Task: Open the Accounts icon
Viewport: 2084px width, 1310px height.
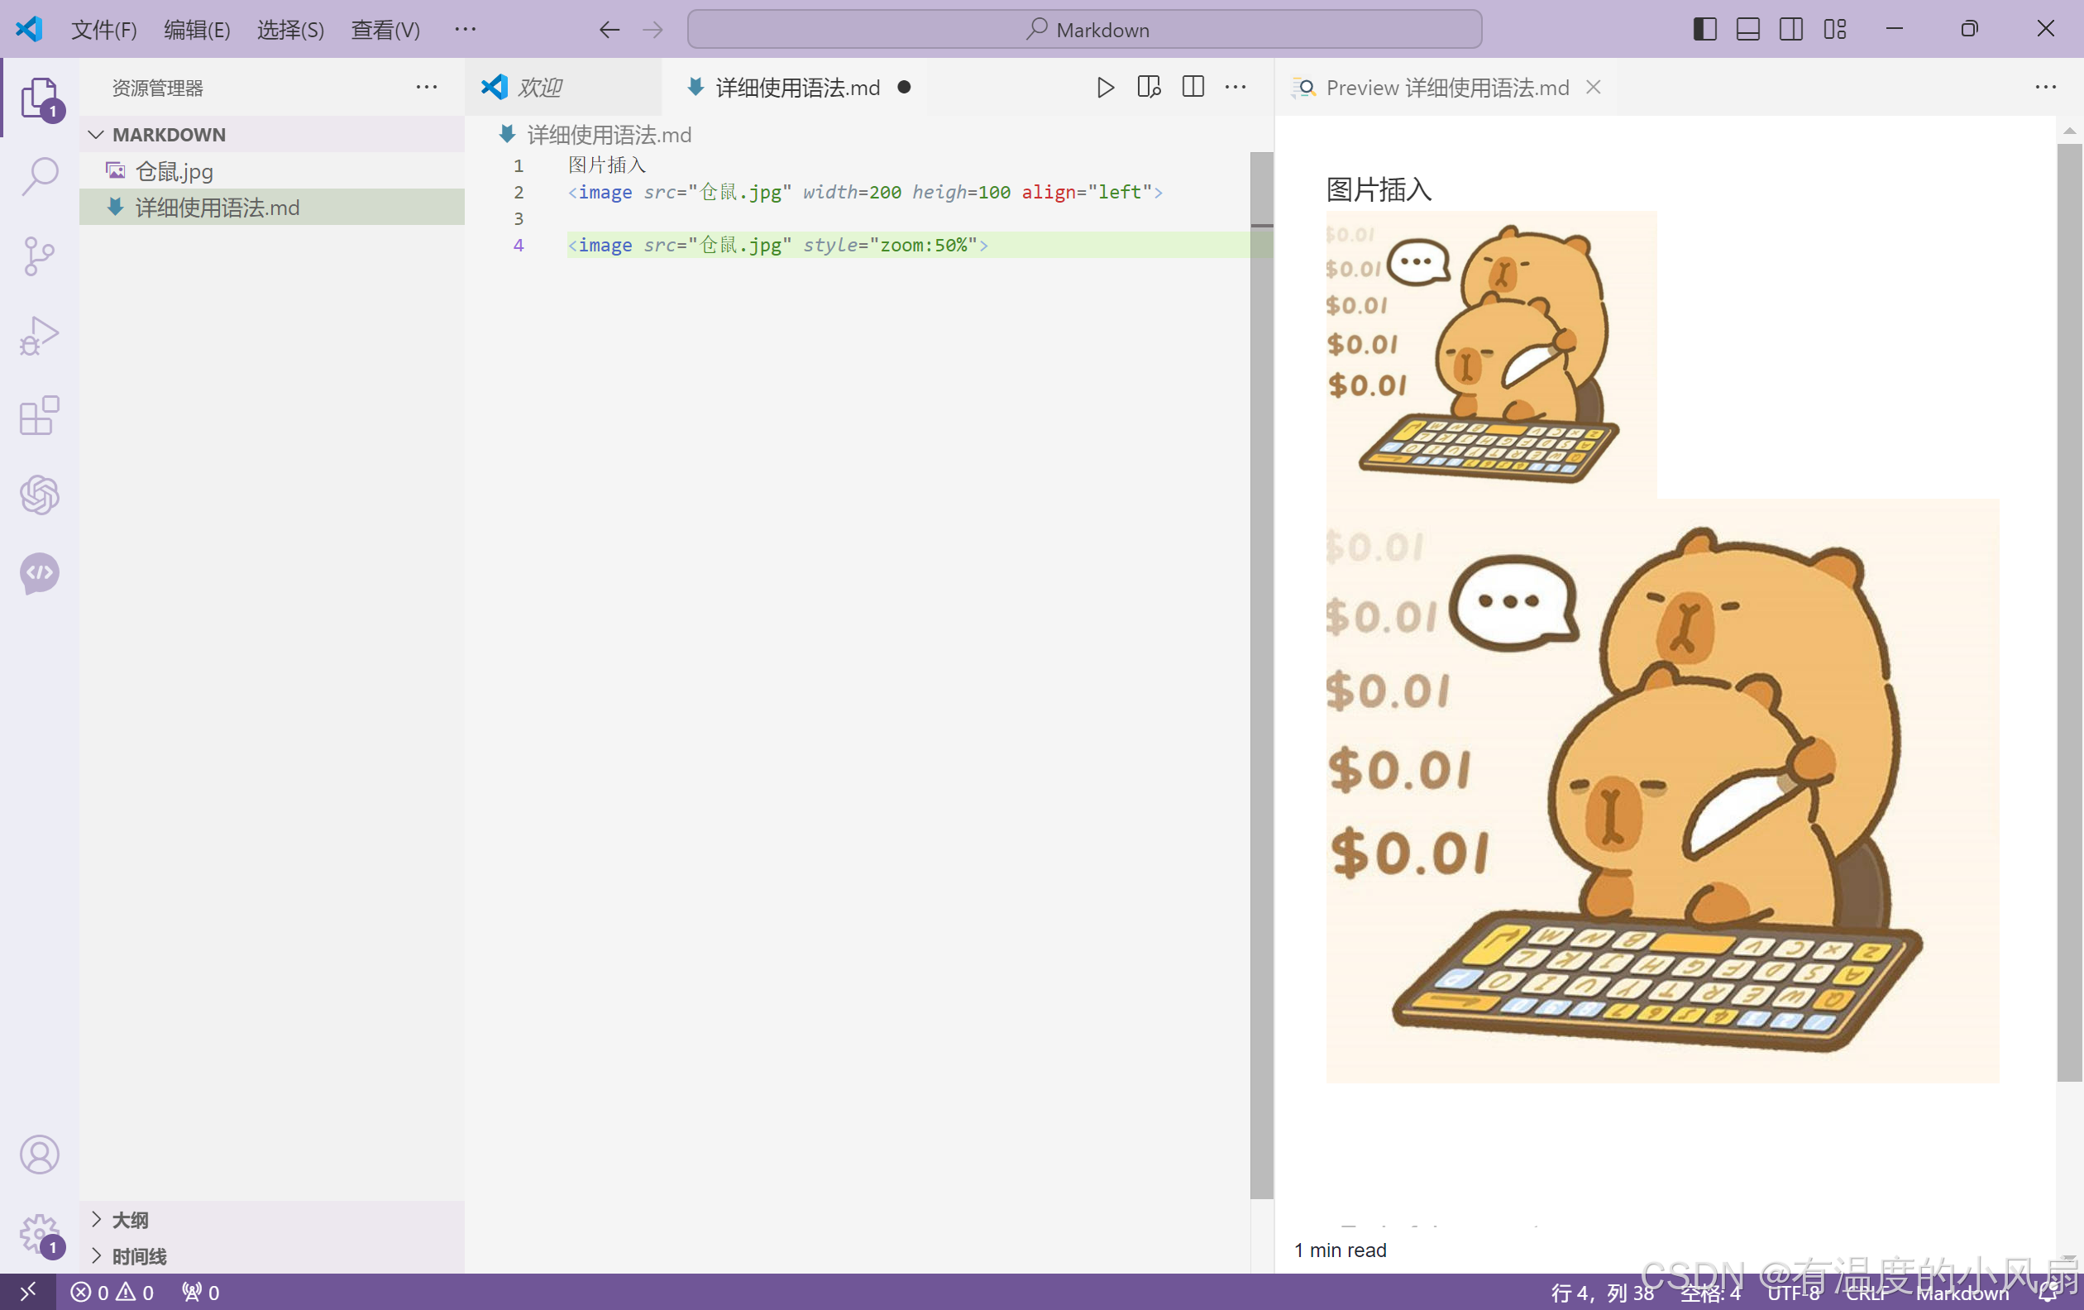Action: click(40, 1155)
